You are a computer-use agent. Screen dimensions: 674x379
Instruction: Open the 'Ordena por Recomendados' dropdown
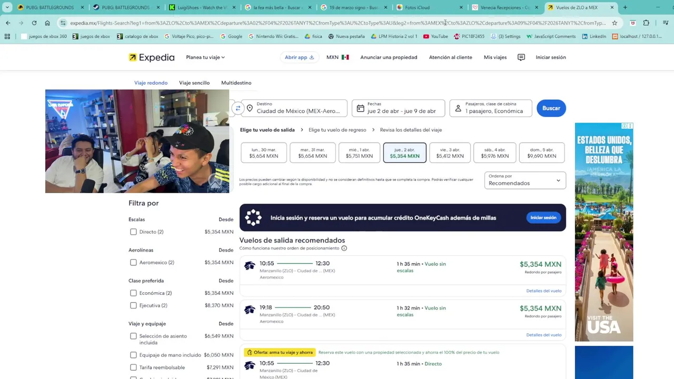click(x=525, y=180)
